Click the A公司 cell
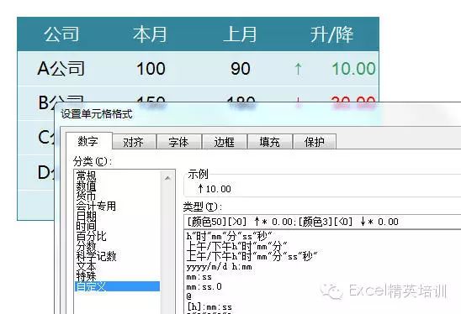The width and height of the screenshot is (461, 314). pyautogui.click(x=61, y=69)
